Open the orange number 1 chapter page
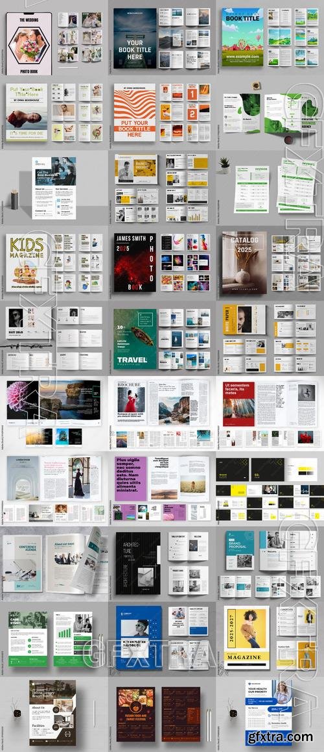Viewport: 324px width, 752px height. coord(192,93)
